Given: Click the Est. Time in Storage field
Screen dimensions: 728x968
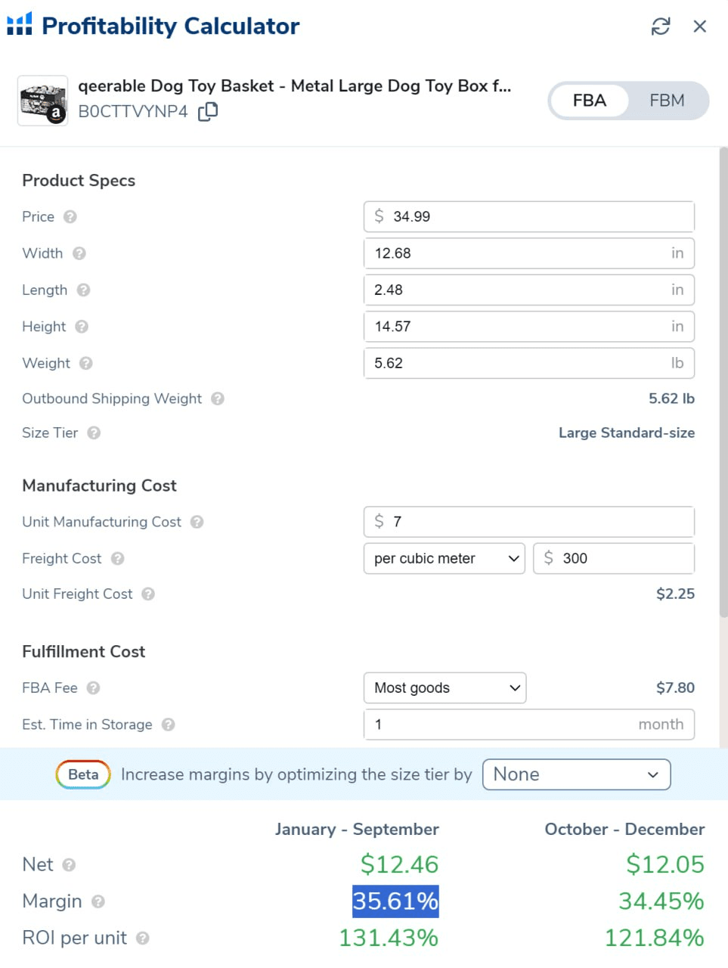Looking at the screenshot, I should 529,724.
